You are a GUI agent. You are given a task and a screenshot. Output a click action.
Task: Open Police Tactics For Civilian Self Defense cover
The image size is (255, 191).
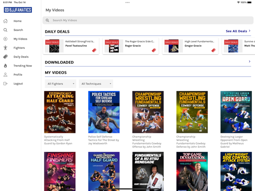[104, 112]
